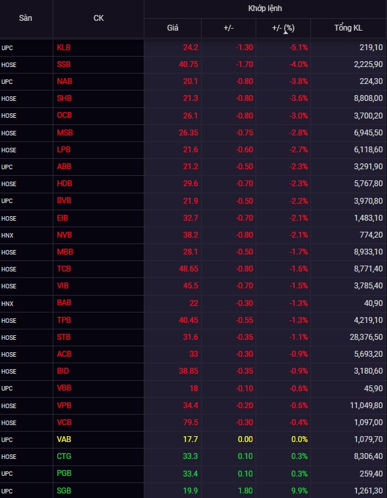
Task: Click TPB change value -0.55
Action: [x=245, y=320]
